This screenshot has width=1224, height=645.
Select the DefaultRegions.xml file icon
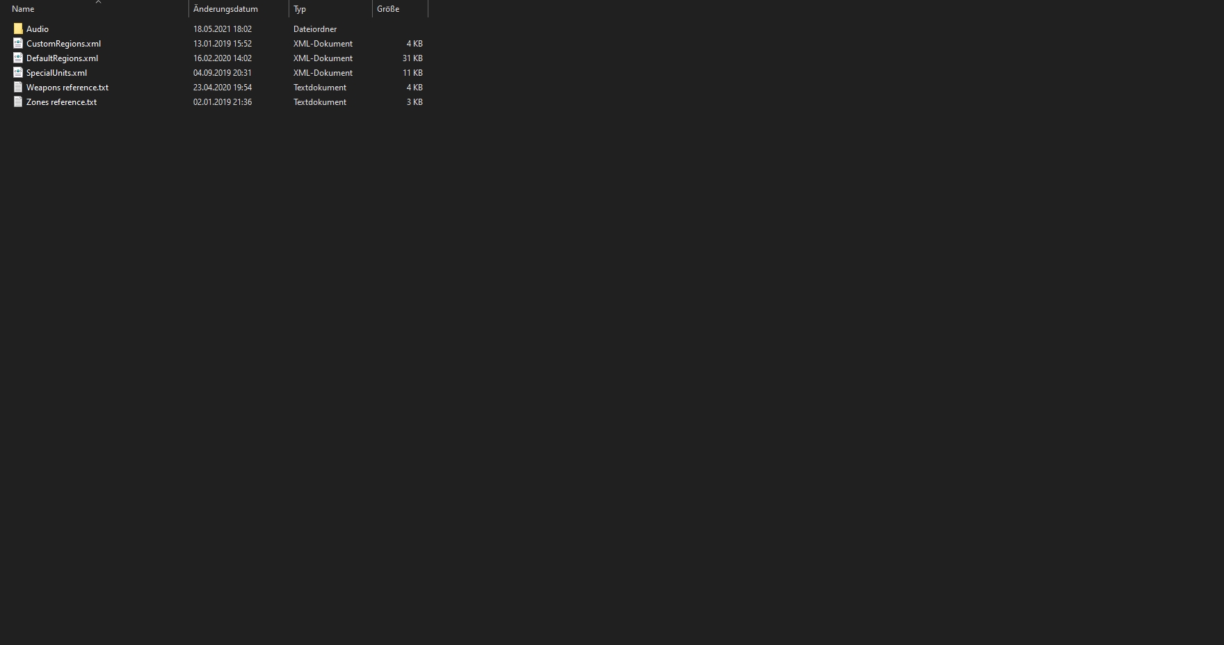click(x=18, y=58)
